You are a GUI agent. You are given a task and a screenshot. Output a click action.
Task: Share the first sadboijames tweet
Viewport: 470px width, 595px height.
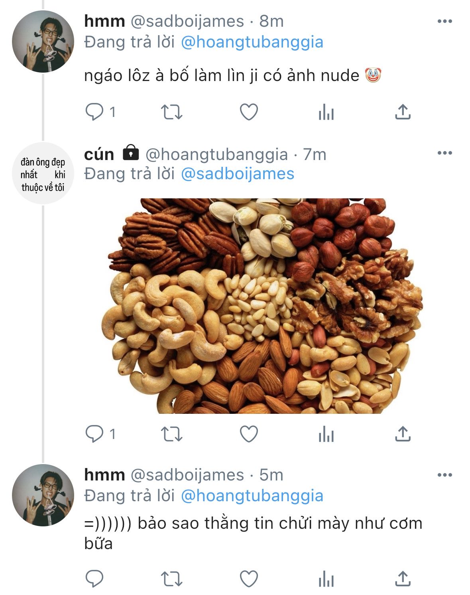(403, 112)
